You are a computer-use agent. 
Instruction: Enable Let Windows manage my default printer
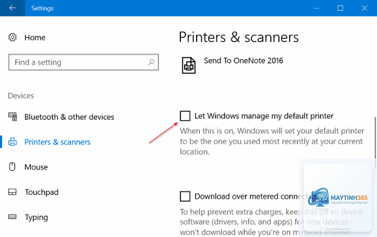185,116
